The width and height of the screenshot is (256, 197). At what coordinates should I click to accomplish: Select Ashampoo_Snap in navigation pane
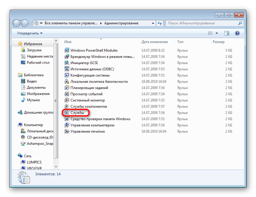(40, 144)
